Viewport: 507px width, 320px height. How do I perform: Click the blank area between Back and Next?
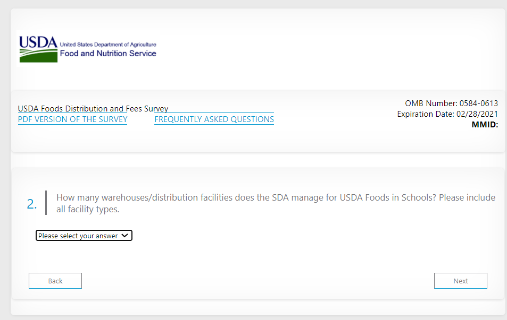(x=258, y=281)
